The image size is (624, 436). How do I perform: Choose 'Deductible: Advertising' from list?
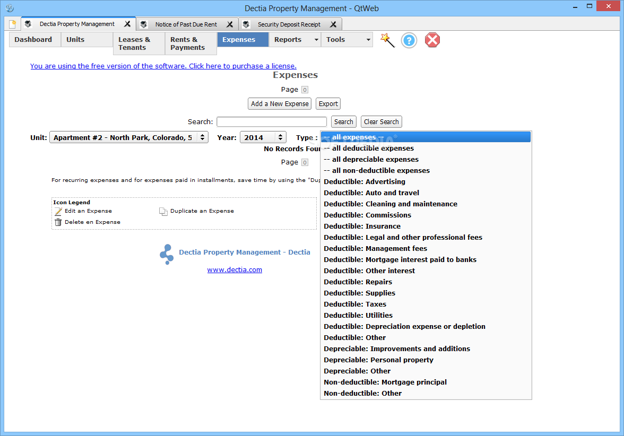pyautogui.click(x=426, y=181)
